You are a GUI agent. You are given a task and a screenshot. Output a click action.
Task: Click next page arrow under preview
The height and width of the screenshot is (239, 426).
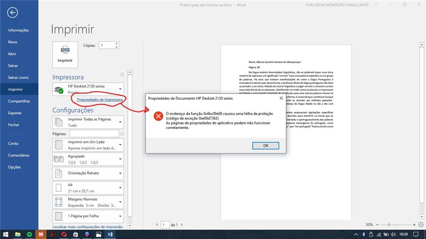[182, 224]
